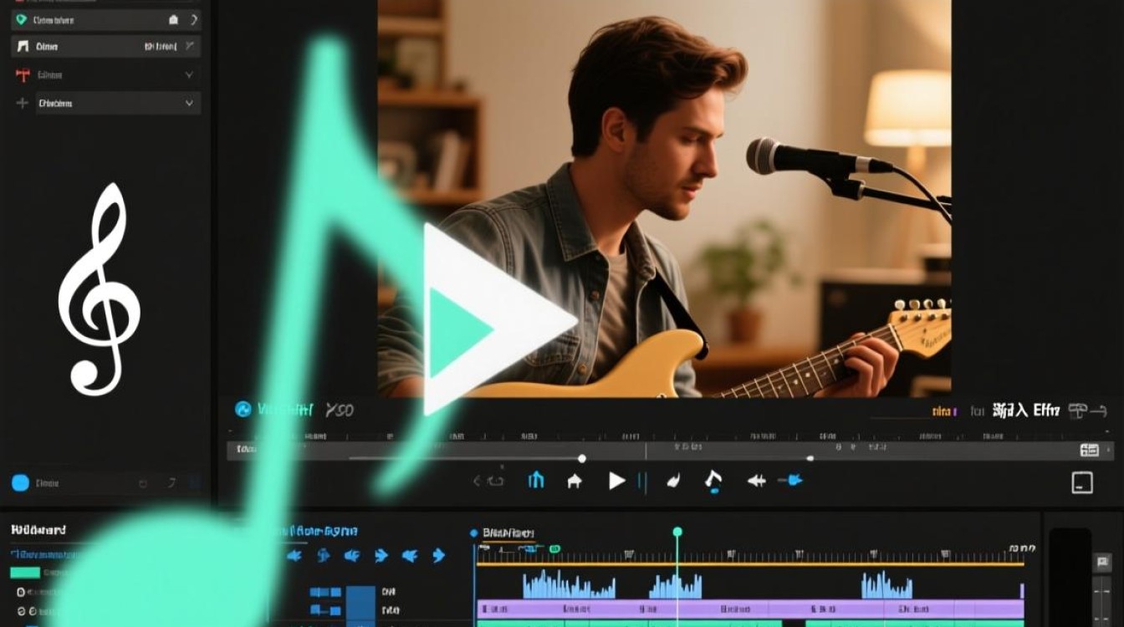Screen dimensions: 1124x627
Task: Click the white play button in the transport bar
Action: pyautogui.click(x=617, y=481)
